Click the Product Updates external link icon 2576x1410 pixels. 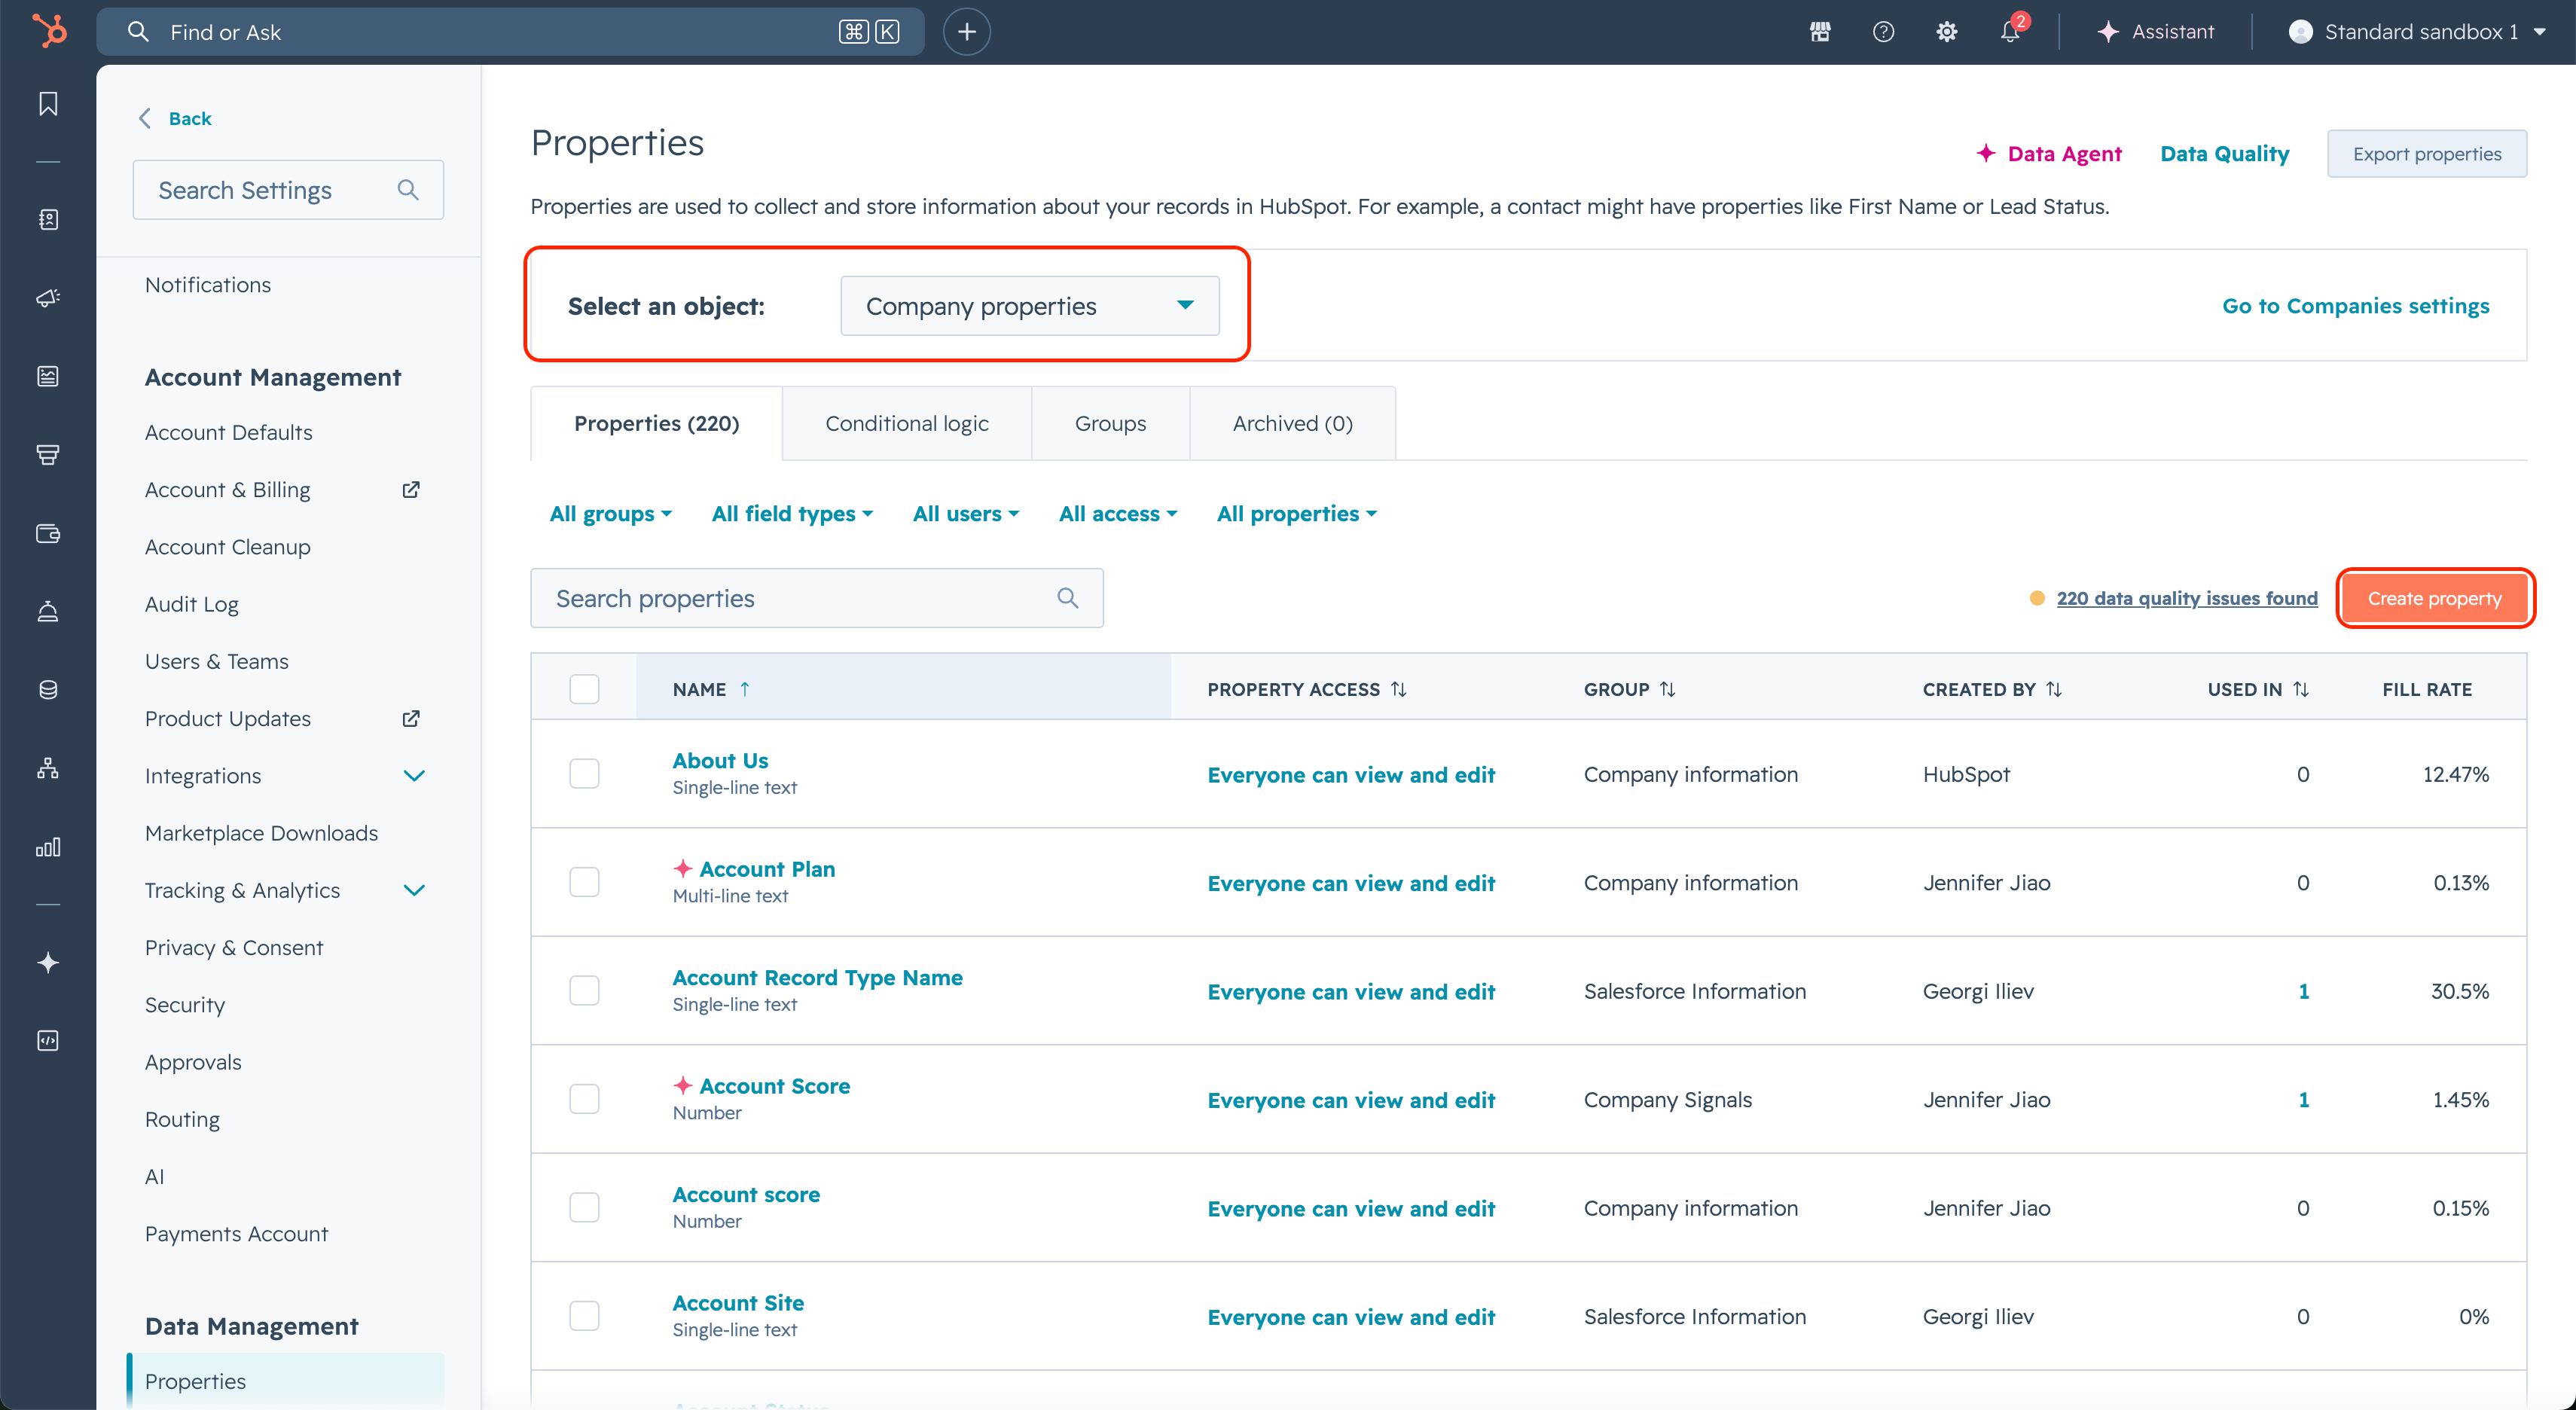(411, 718)
